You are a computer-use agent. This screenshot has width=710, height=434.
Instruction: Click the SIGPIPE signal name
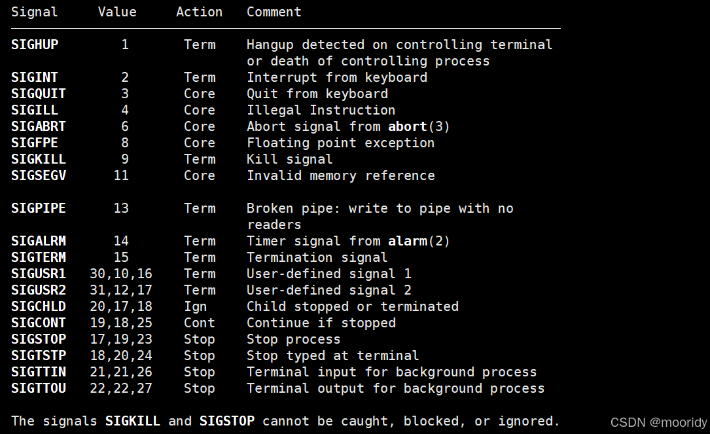click(x=39, y=208)
